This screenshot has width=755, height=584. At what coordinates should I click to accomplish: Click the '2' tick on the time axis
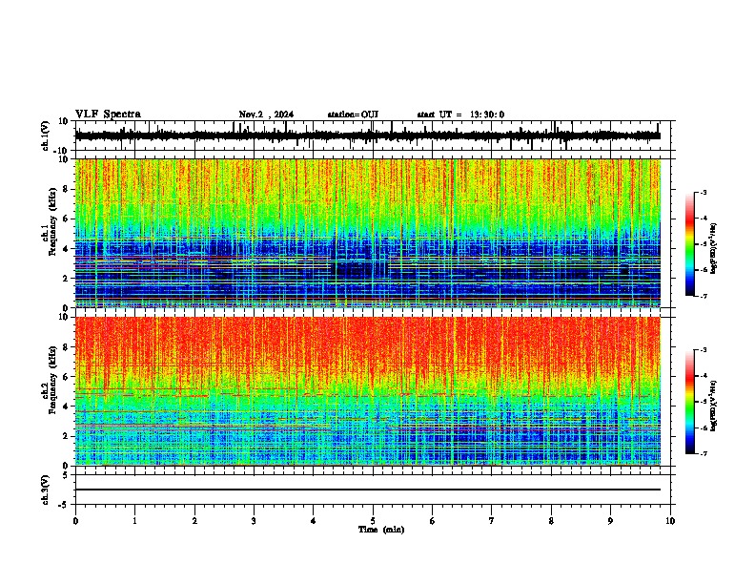pyautogui.click(x=194, y=521)
